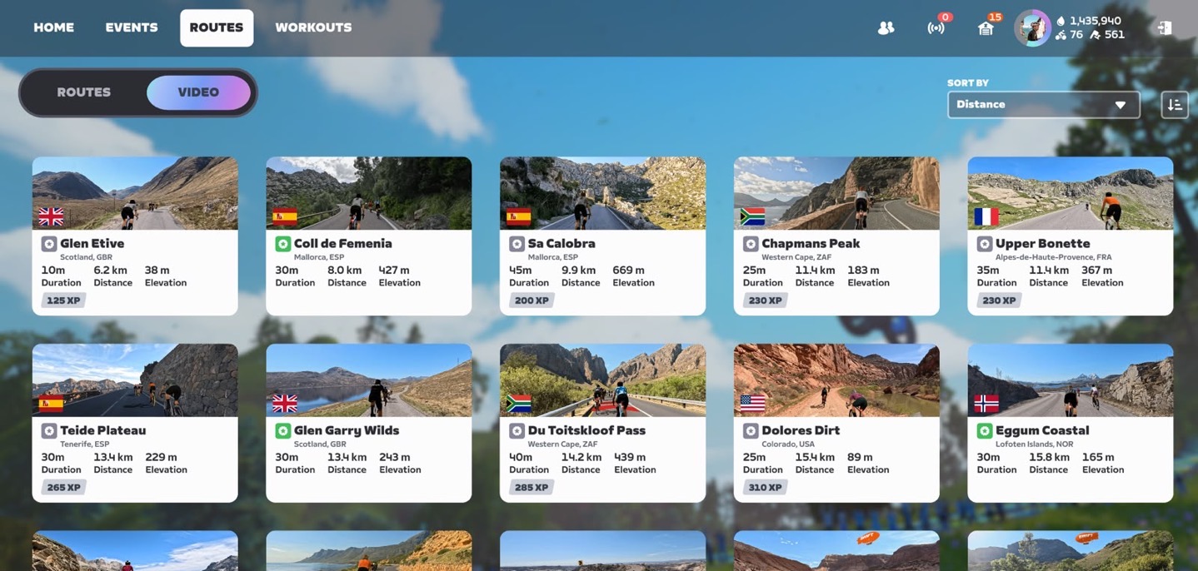Click the UK flag on Glen Etive card
This screenshot has width=1198, height=571.
click(51, 216)
